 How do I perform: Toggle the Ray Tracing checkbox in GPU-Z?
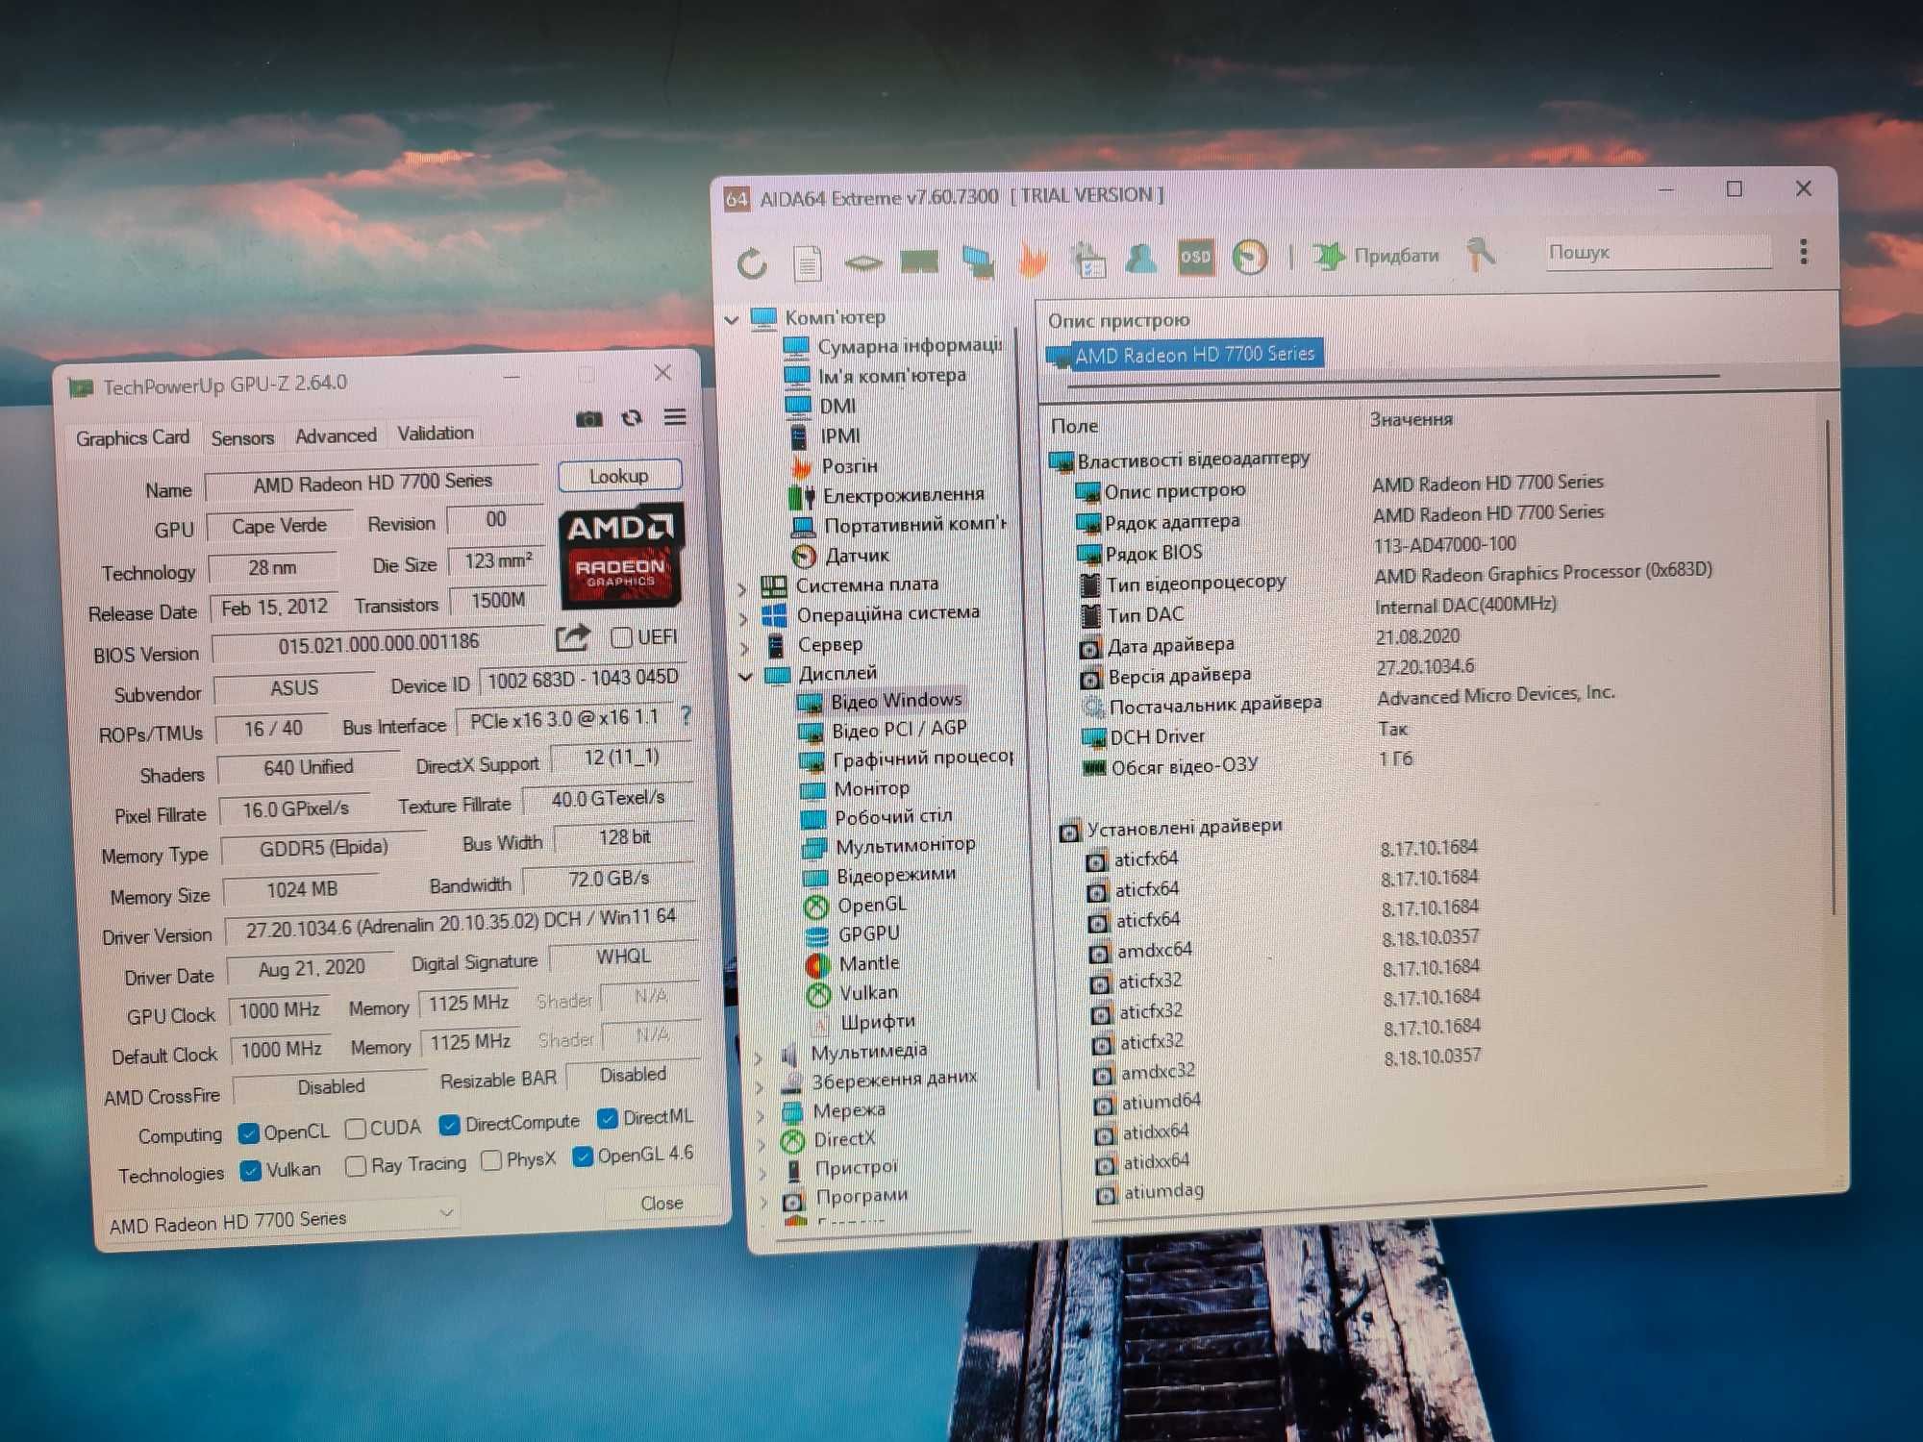(x=355, y=1166)
